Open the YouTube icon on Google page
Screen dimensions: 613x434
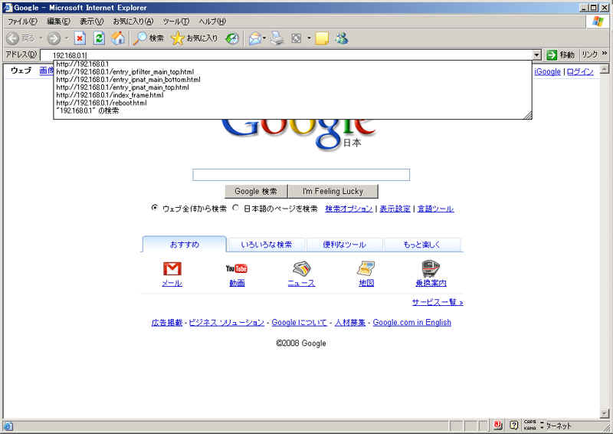point(237,268)
